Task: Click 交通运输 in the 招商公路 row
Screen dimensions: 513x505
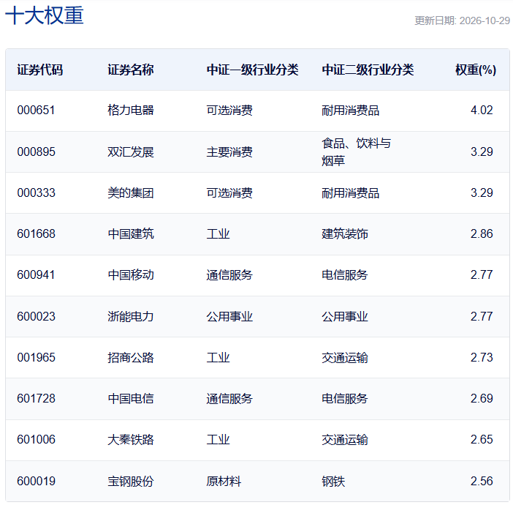Action: [x=345, y=357]
